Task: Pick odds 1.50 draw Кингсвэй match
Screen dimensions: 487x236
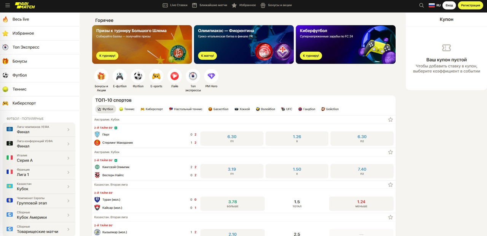Action: click(x=297, y=171)
